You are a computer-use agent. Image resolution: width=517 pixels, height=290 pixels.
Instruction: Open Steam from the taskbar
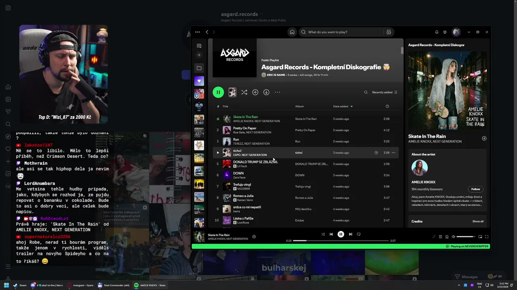point(20,285)
